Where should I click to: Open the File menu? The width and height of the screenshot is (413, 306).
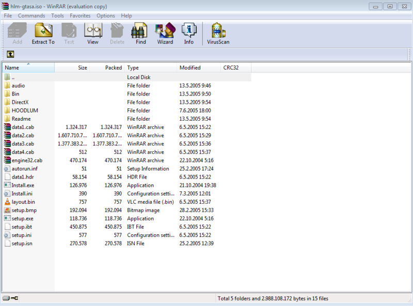pos(8,15)
